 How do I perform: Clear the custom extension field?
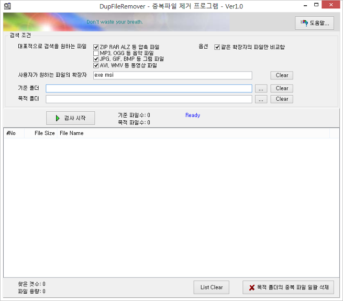282,75
